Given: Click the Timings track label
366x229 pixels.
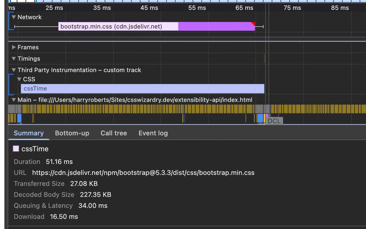Looking at the screenshot, I should [29, 59].
